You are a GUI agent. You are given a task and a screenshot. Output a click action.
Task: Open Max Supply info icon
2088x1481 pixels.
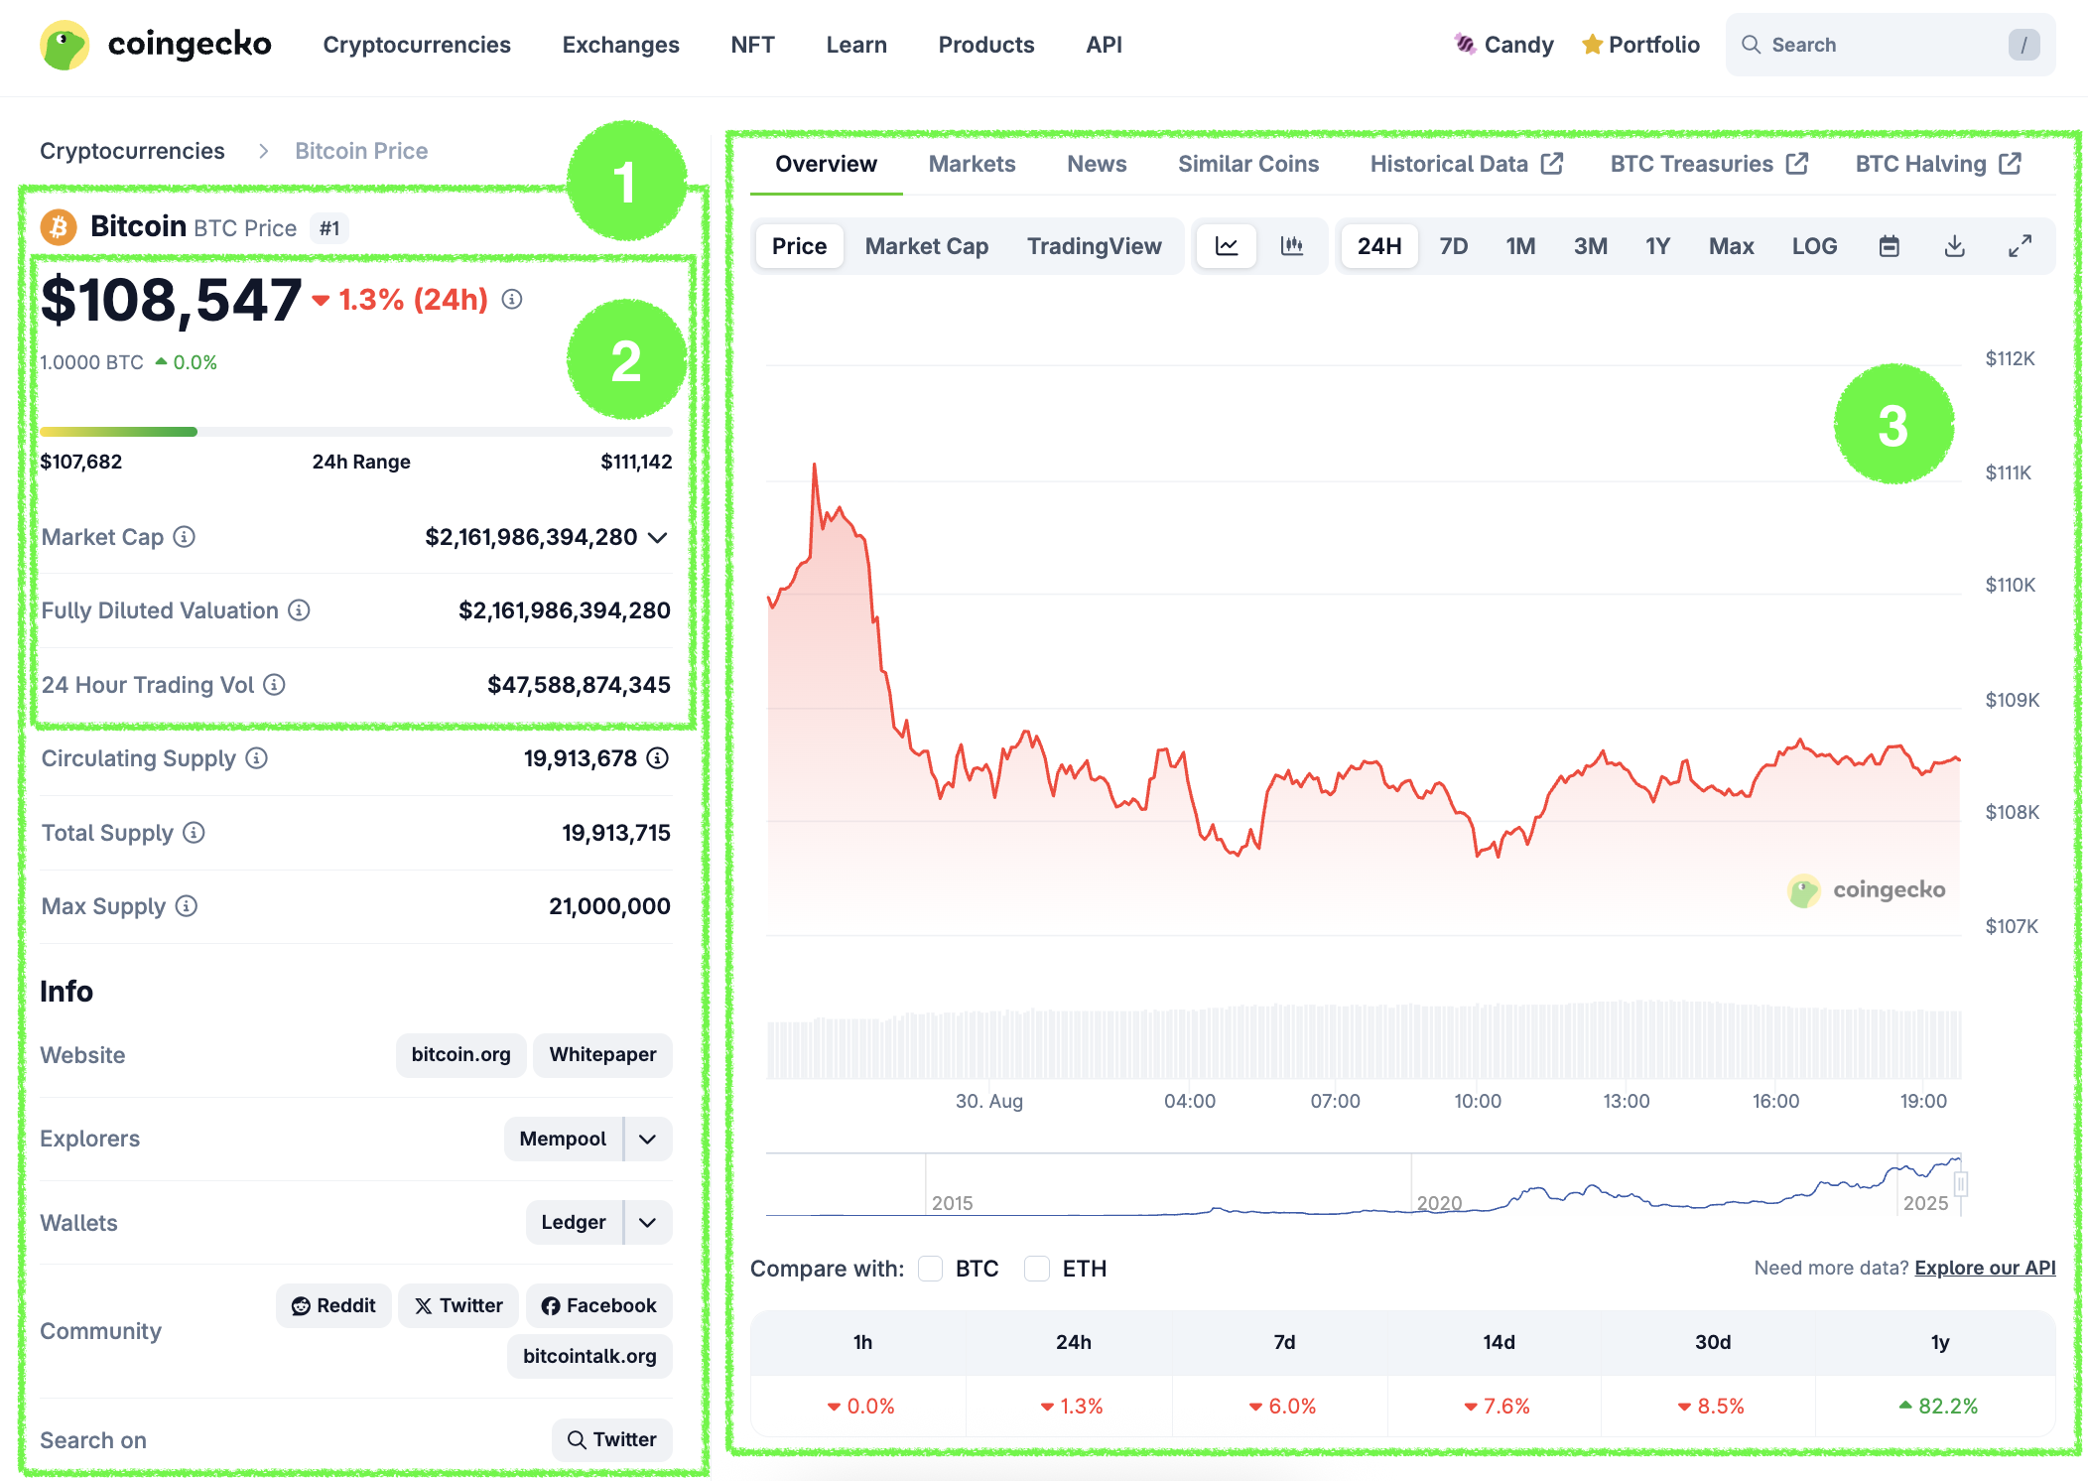click(x=187, y=906)
